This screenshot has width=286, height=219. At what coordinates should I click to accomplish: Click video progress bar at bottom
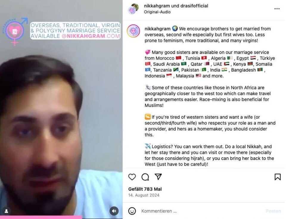tap(61, 217)
